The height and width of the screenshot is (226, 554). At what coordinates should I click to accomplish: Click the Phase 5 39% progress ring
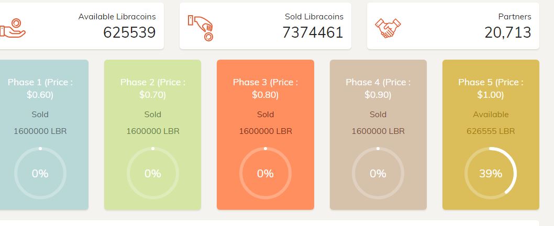(x=491, y=174)
